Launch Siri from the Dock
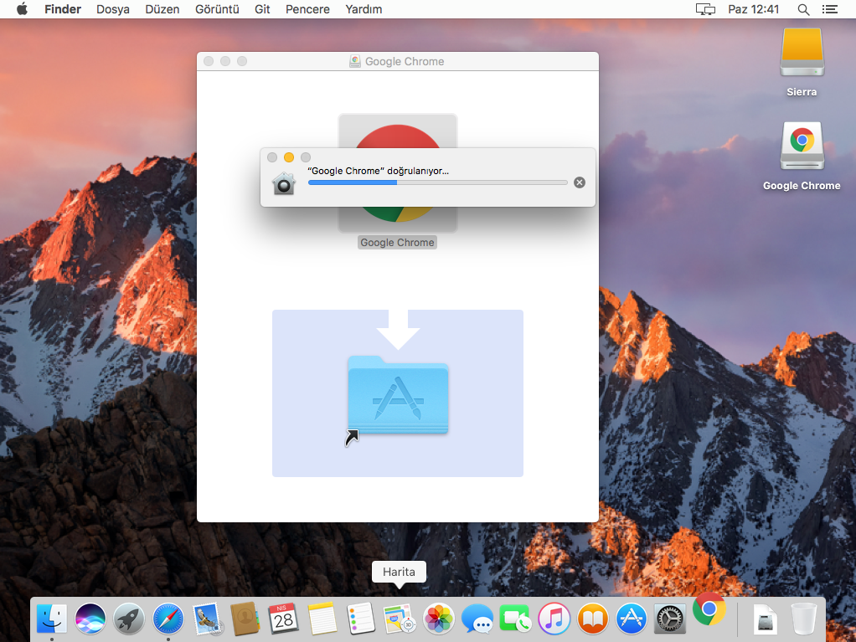 90,619
